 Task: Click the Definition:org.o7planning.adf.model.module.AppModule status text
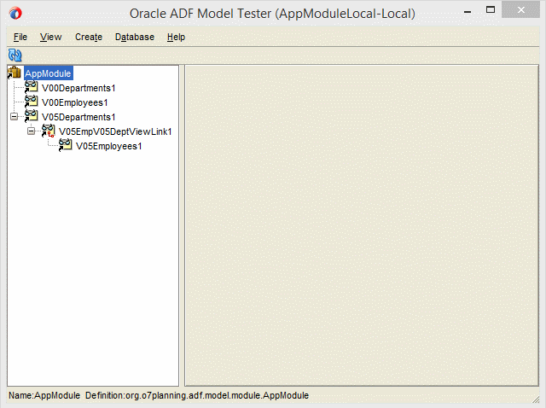click(x=197, y=395)
